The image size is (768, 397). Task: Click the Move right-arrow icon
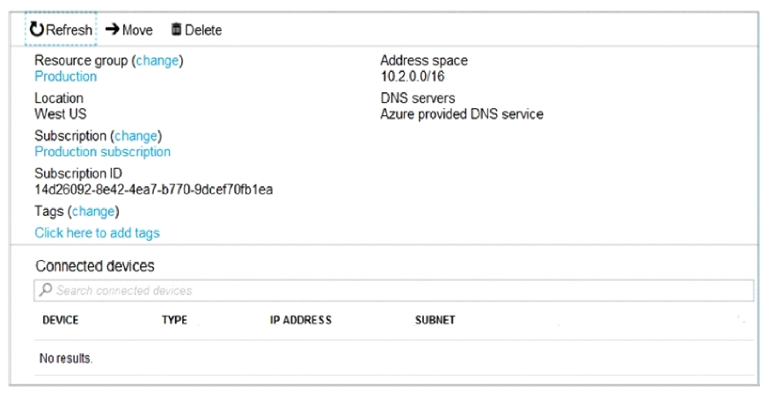tap(112, 29)
